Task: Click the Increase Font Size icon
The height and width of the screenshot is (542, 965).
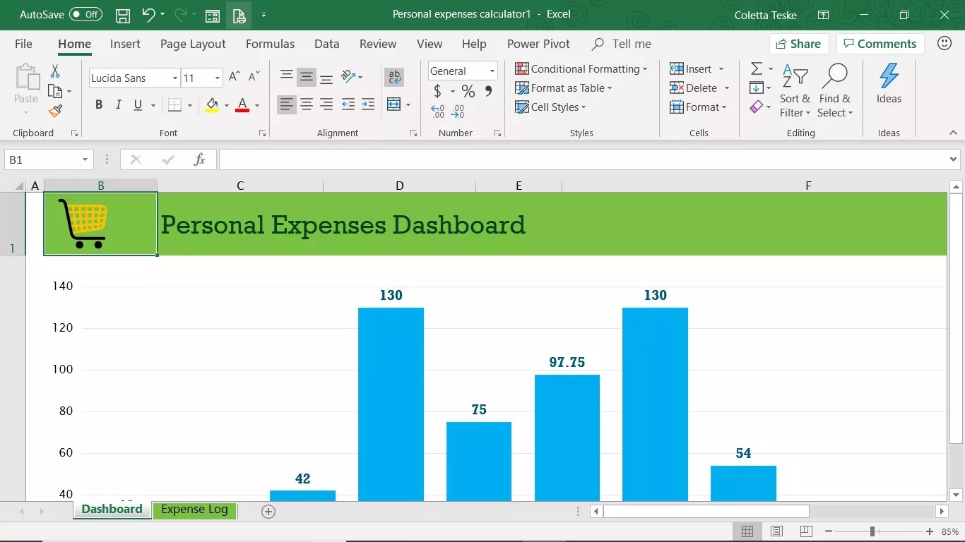Action: tap(235, 77)
